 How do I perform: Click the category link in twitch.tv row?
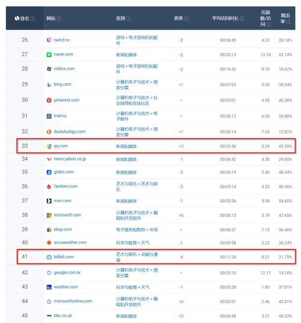(x=137, y=40)
